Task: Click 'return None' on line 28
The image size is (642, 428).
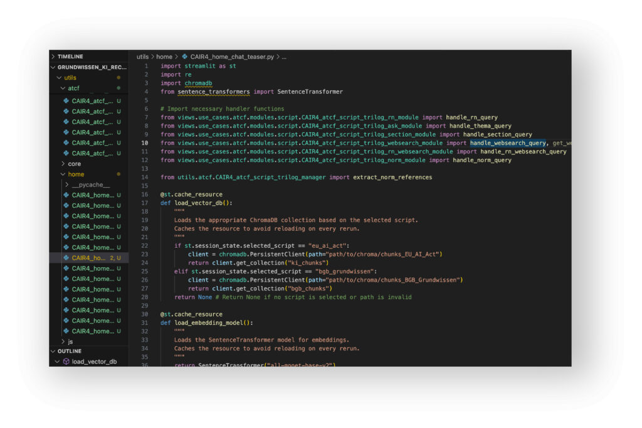Action: pyautogui.click(x=193, y=297)
